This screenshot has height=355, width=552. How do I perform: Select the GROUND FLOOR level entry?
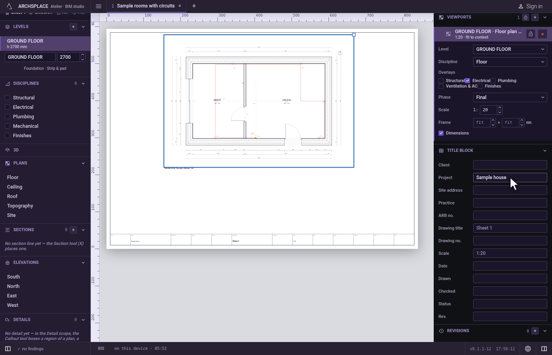click(x=45, y=43)
